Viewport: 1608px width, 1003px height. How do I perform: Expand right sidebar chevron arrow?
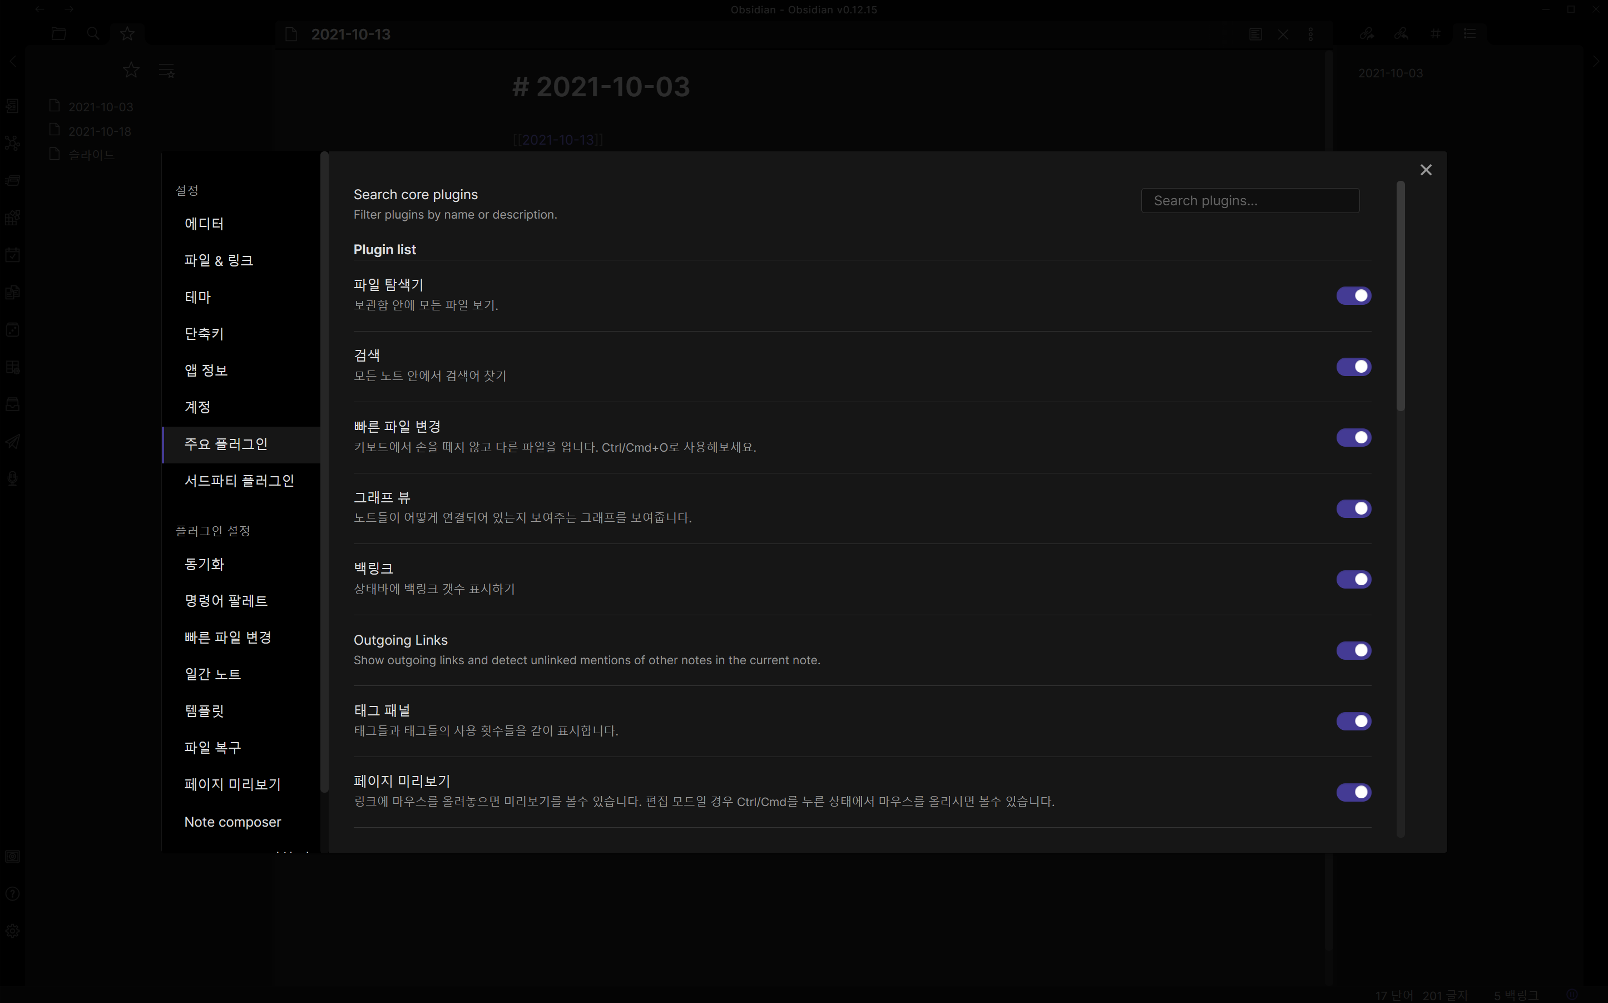pyautogui.click(x=1595, y=61)
